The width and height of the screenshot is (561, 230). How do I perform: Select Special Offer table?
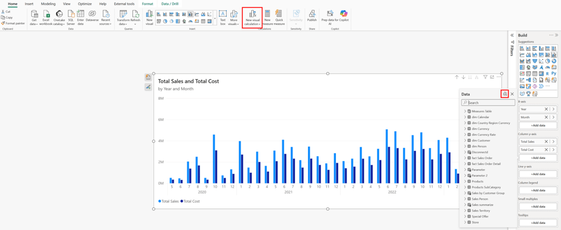tap(480, 216)
